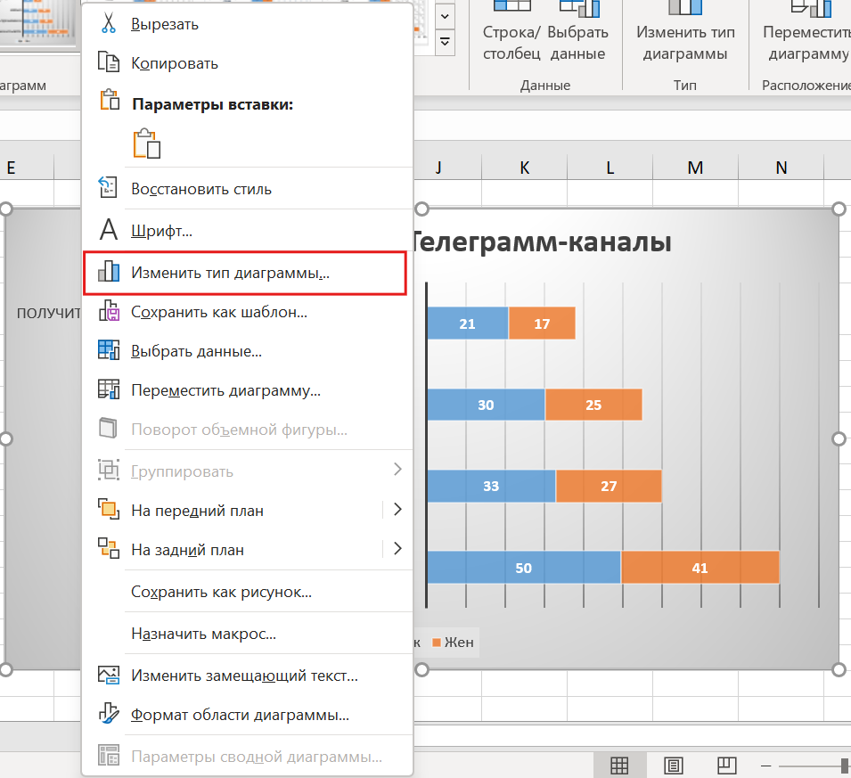Click the scissors icon next to Вырезать
This screenshot has height=778, width=851.
click(109, 24)
